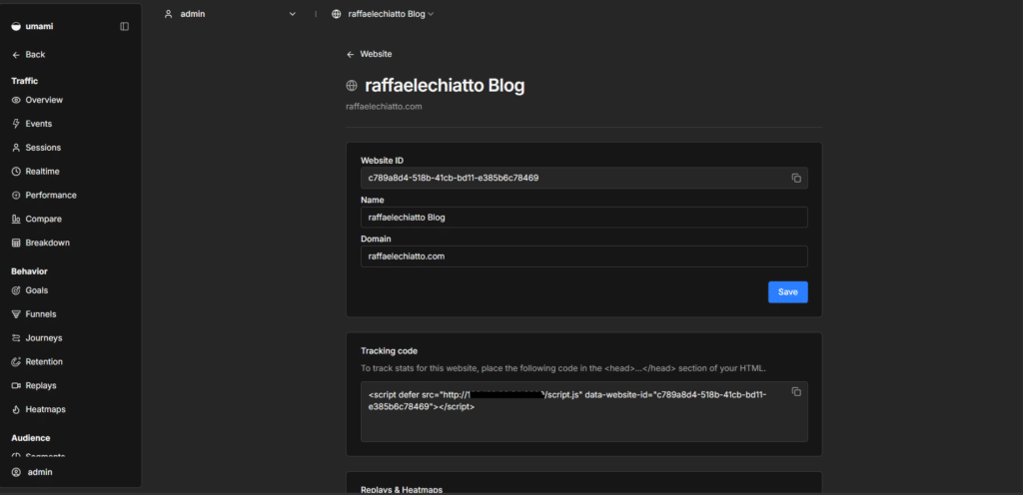Open Replays camera icon
The image size is (1023, 495).
point(16,385)
